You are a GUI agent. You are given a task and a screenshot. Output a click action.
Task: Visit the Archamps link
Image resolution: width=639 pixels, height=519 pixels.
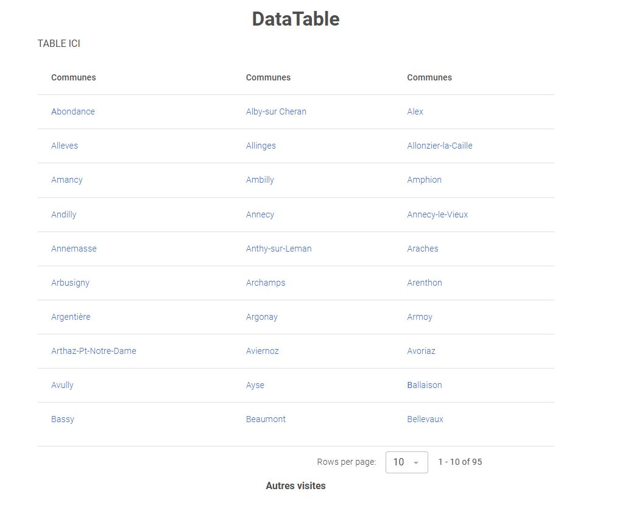point(266,283)
